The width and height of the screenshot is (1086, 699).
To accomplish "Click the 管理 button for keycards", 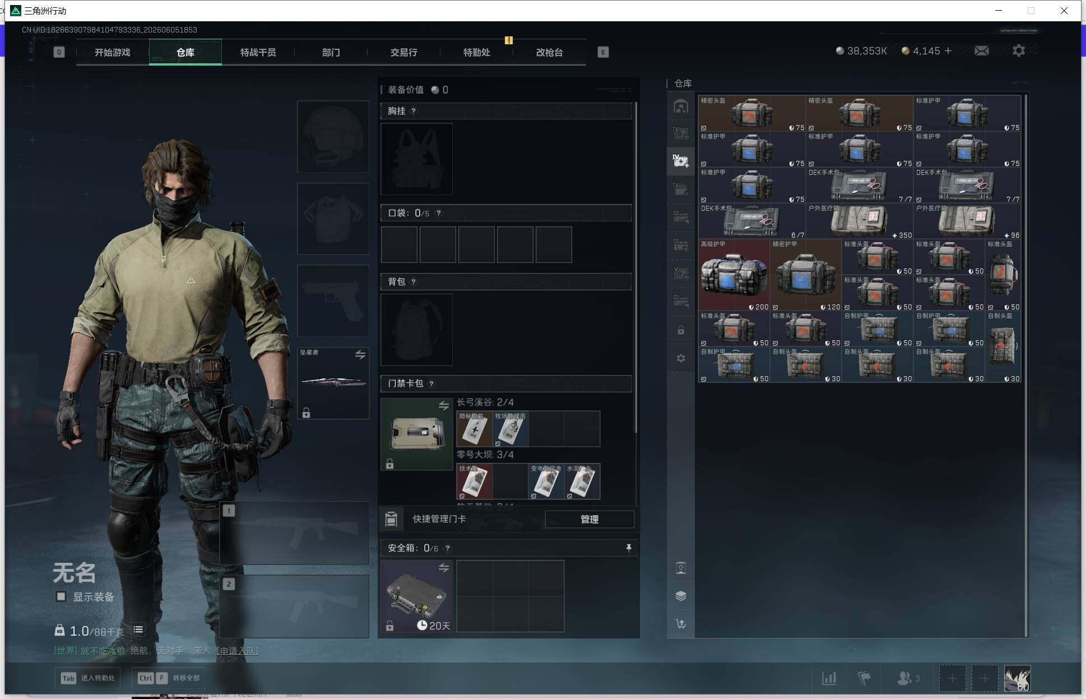I will (x=590, y=519).
